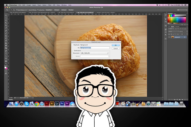This screenshot has height=127, width=191.
Task: Select the Brush tool
Action: tap(6, 33)
